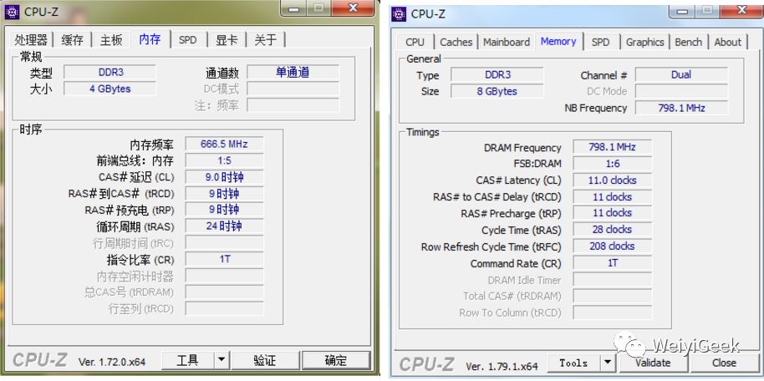The image size is (764, 381).
Task: Click Dual channel field in right window
Action: [x=681, y=74]
